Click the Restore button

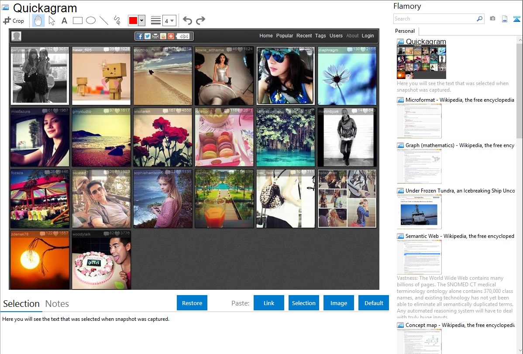[192, 303]
